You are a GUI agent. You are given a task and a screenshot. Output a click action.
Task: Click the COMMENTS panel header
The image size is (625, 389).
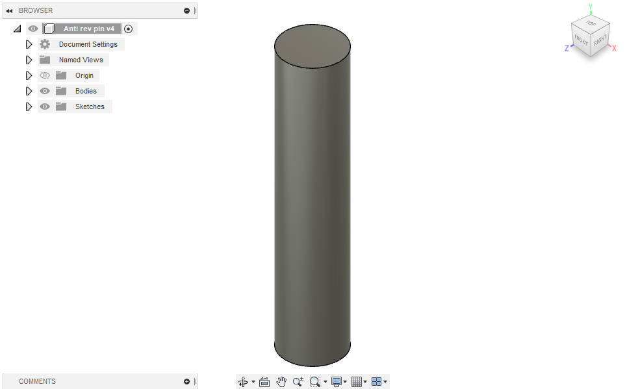tap(37, 381)
